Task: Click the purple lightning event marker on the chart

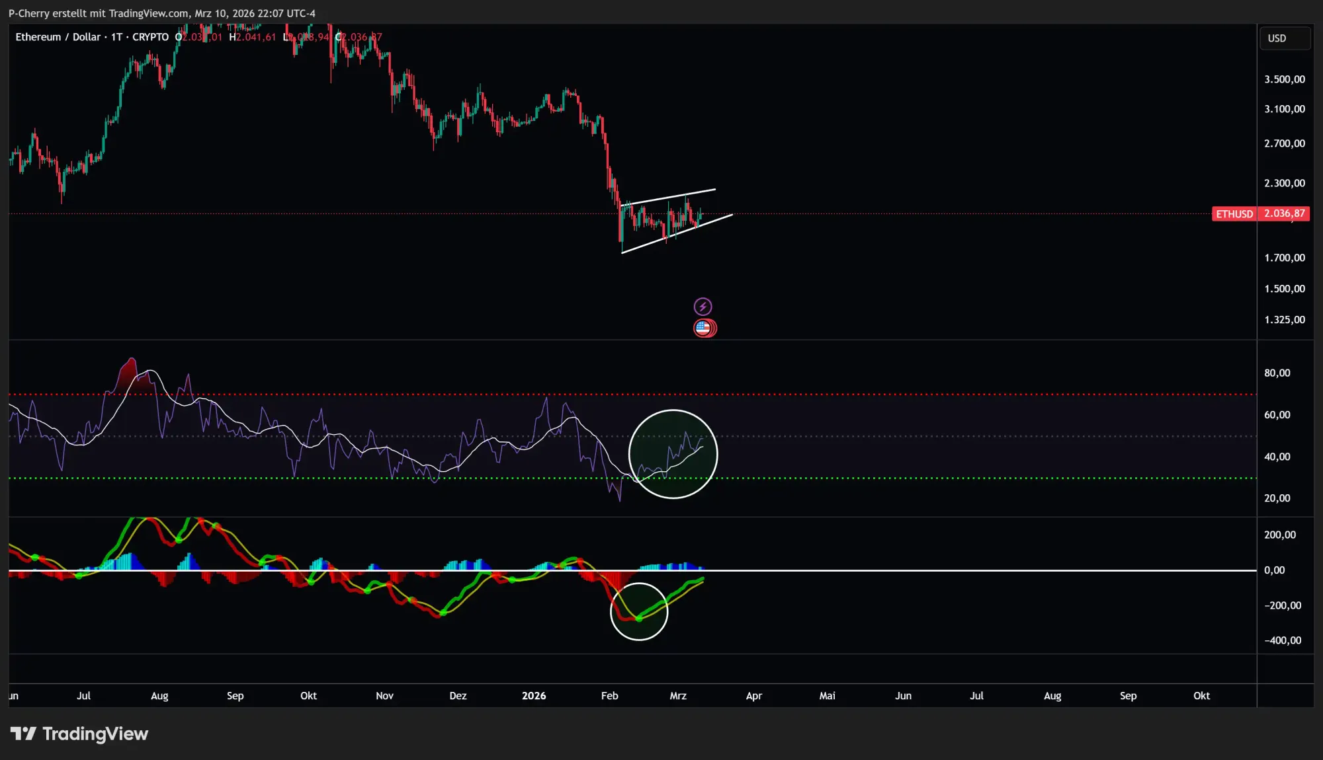Action: 704,305
